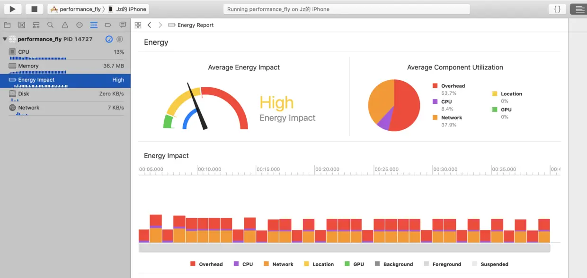Select the Memory gauge row
Image resolution: width=587 pixels, height=278 pixels.
[x=65, y=67]
